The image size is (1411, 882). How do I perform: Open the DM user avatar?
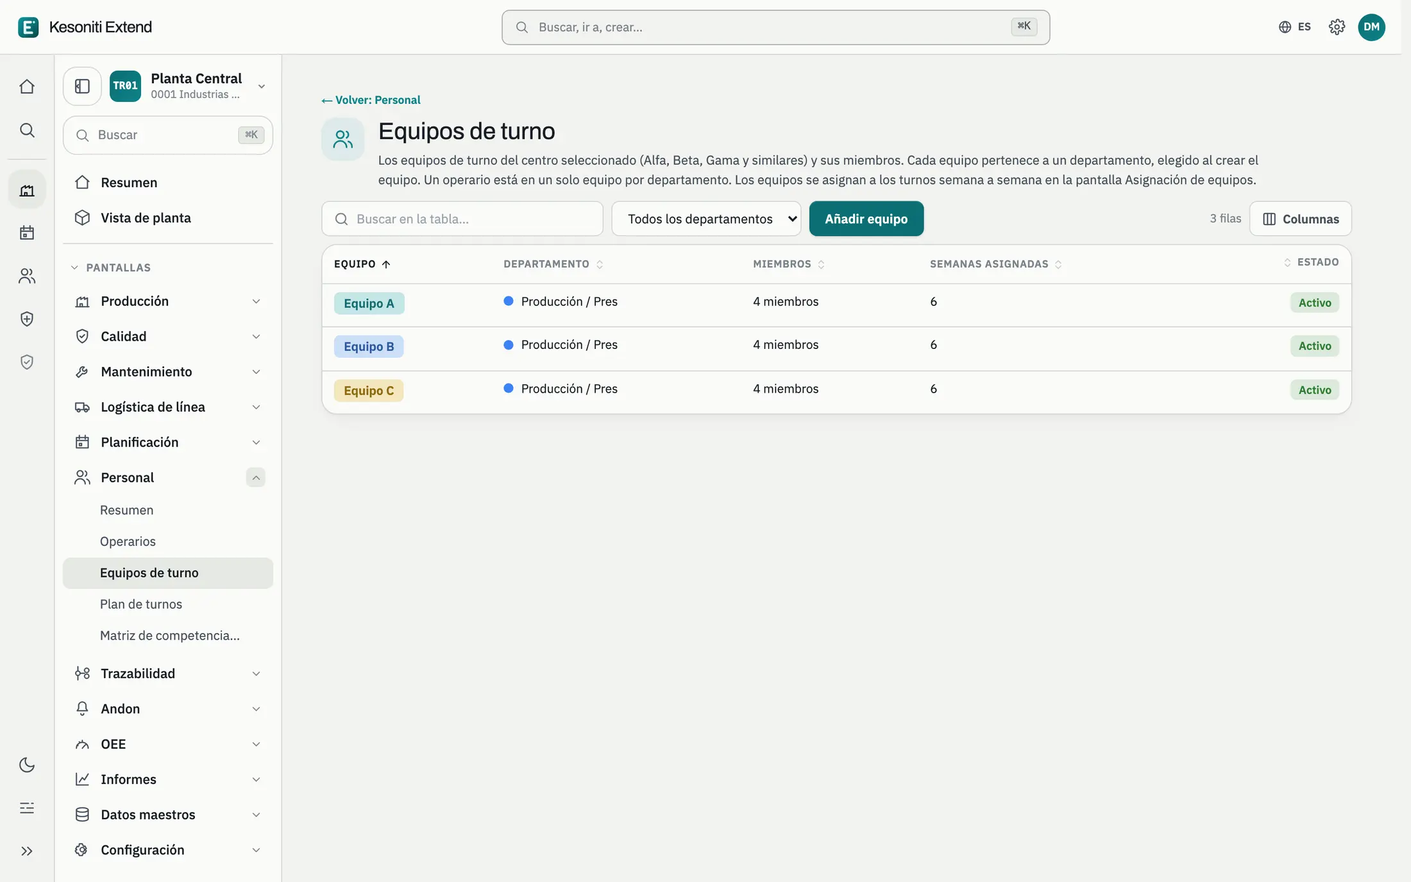coord(1371,27)
